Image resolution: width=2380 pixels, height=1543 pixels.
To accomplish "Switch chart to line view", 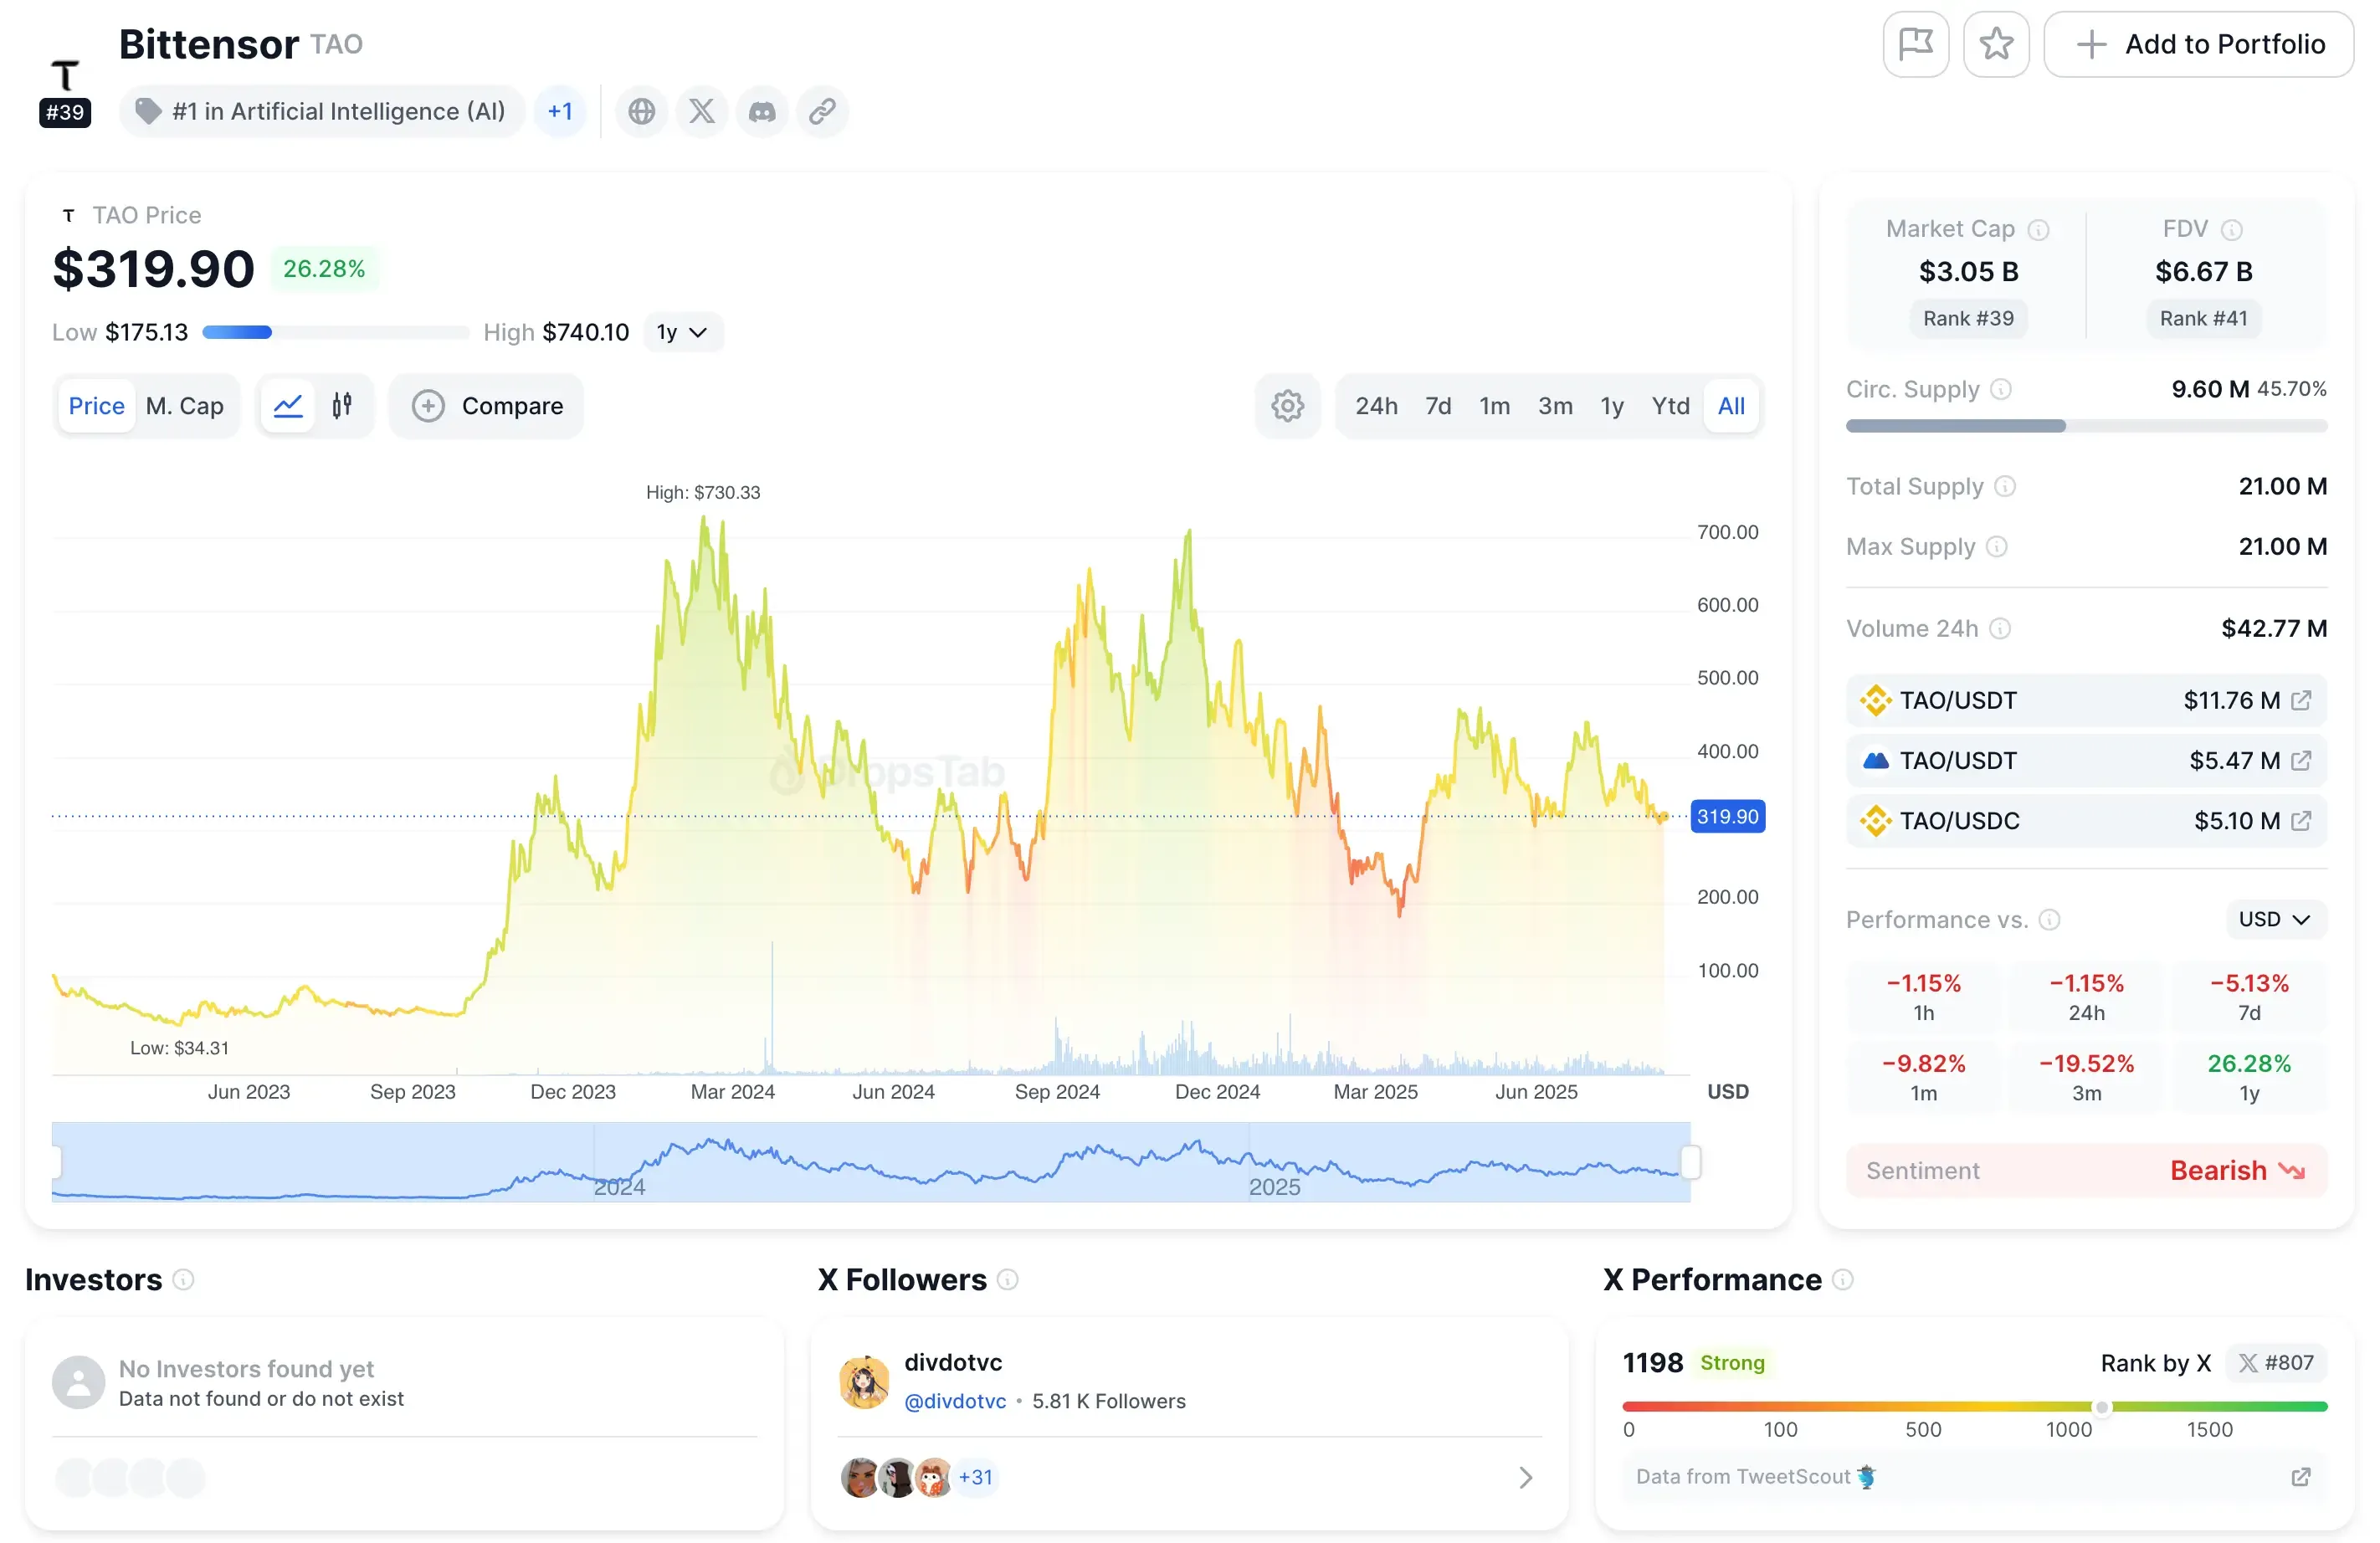I will point(288,406).
